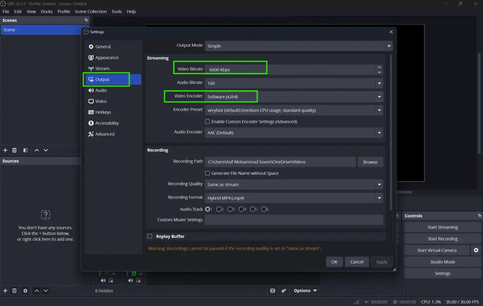The image size is (483, 306).
Task: Select audio track 3 radio button
Action: click(x=231, y=209)
